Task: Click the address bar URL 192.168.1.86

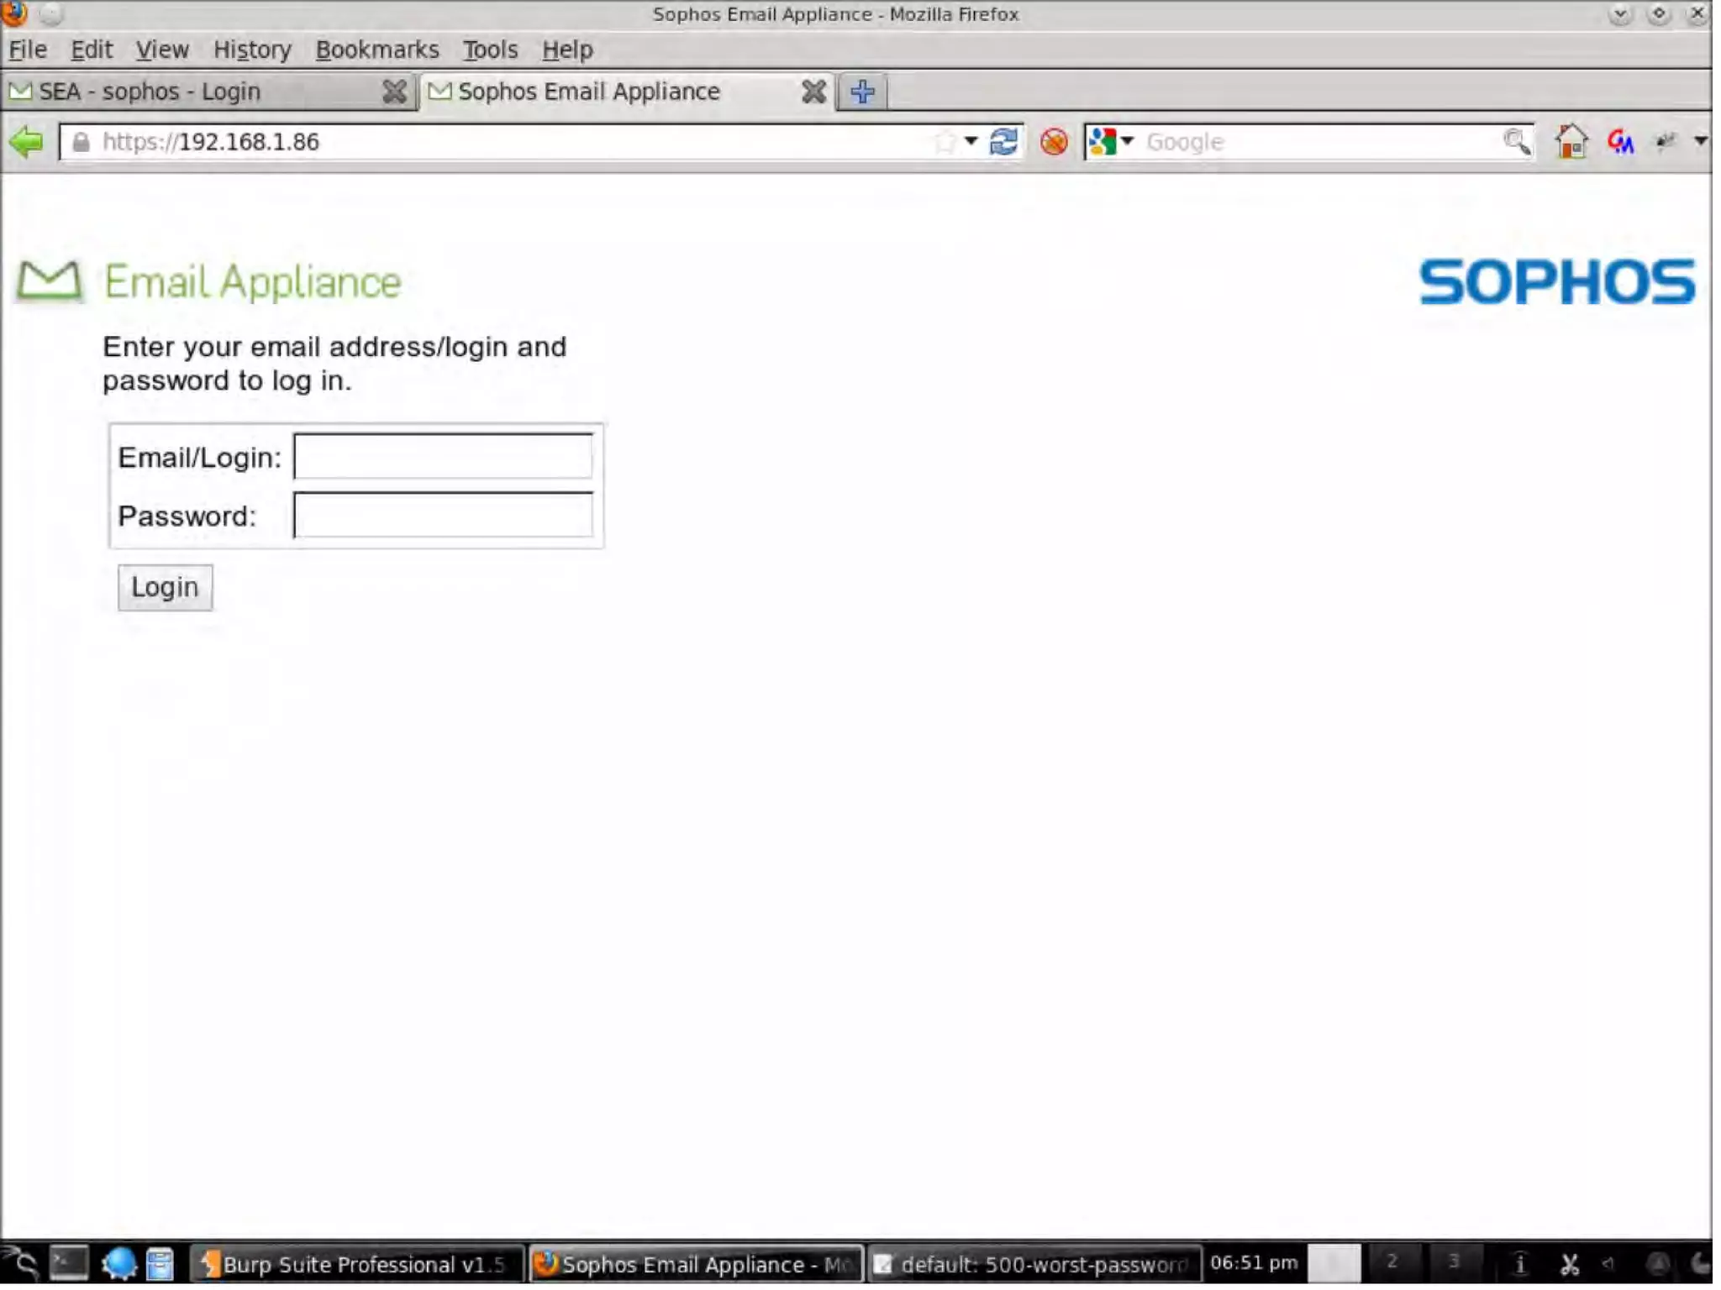Action: (248, 142)
